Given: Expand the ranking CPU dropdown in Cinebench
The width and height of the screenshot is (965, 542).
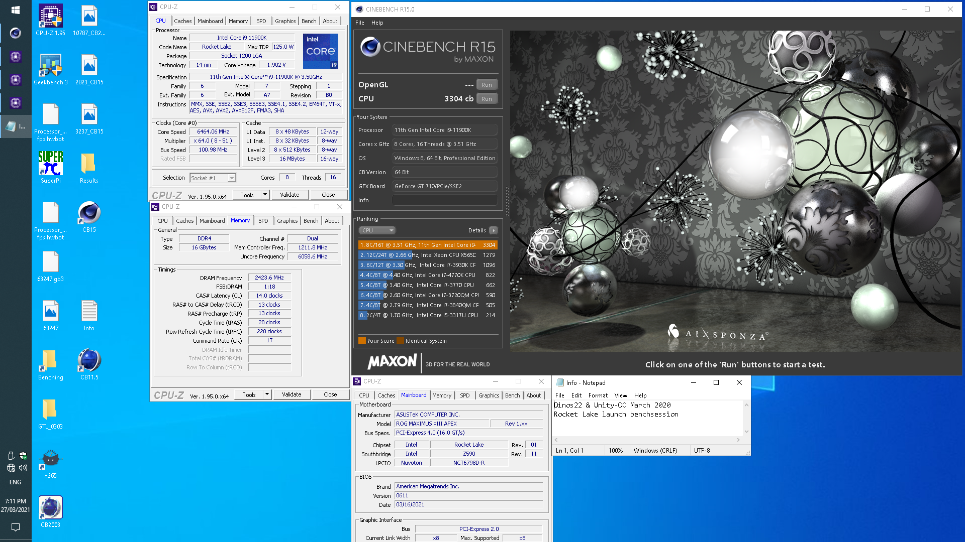Looking at the screenshot, I should (377, 230).
